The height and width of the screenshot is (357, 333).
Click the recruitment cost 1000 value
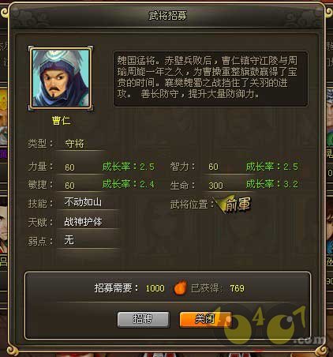(155, 288)
